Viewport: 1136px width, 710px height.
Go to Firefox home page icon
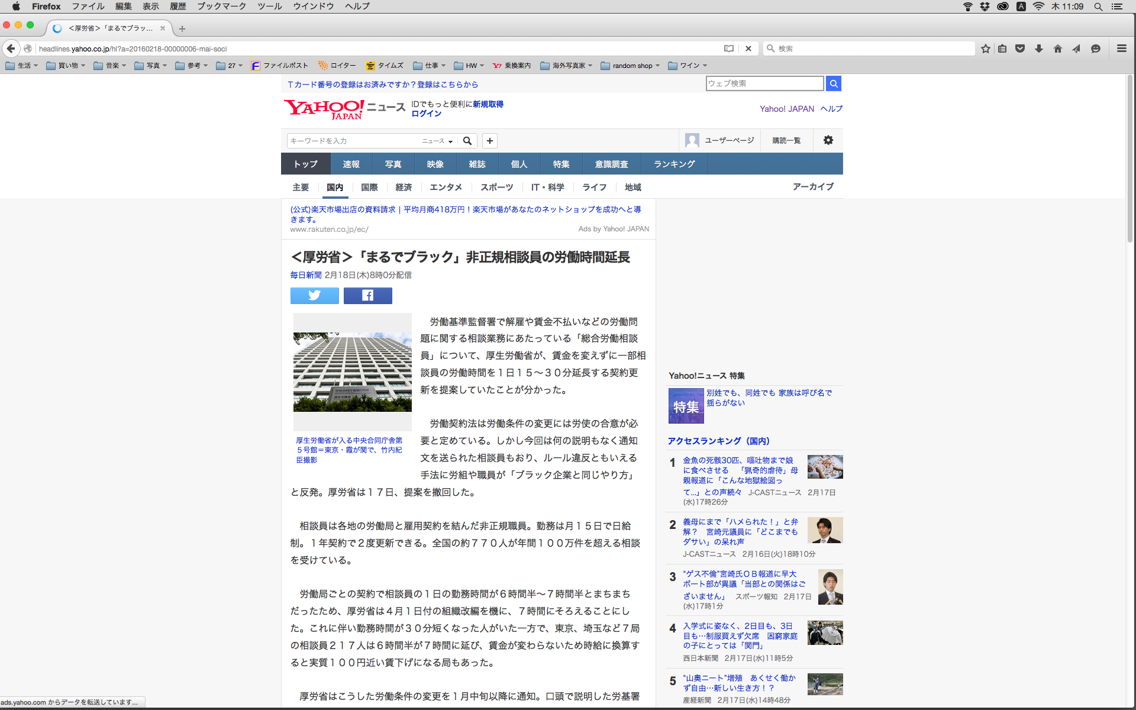point(1058,49)
